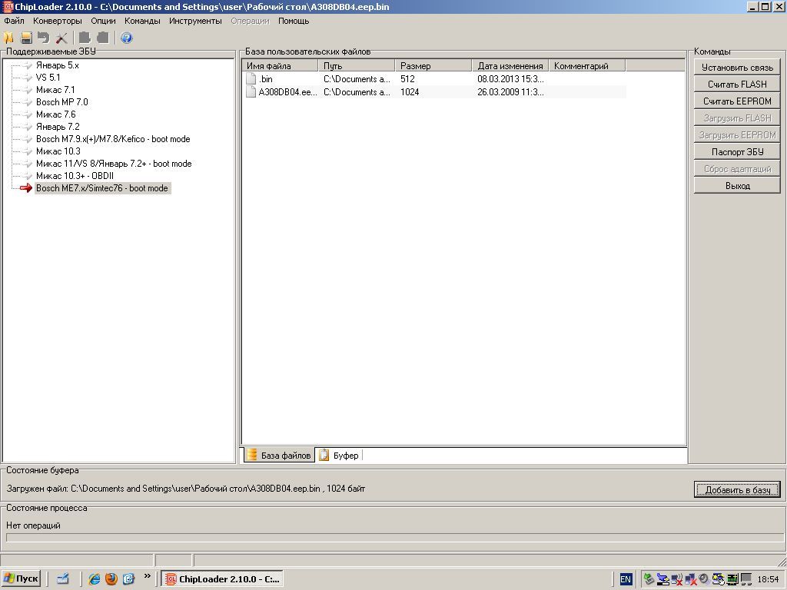Click the Загрузить FLASH button

click(737, 118)
